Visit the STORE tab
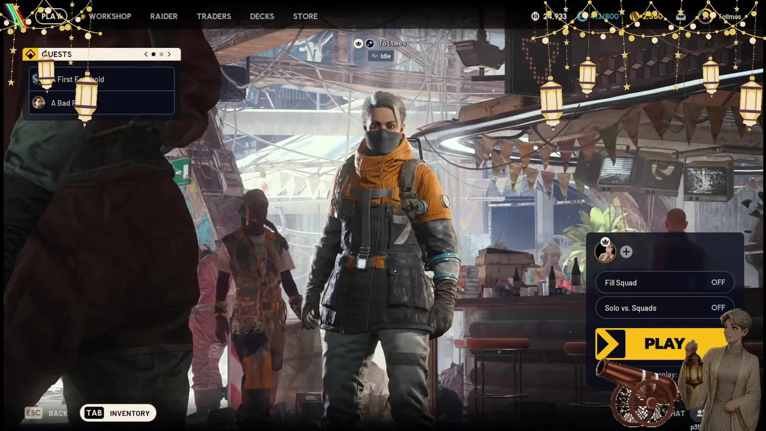766x431 pixels. pyautogui.click(x=305, y=16)
